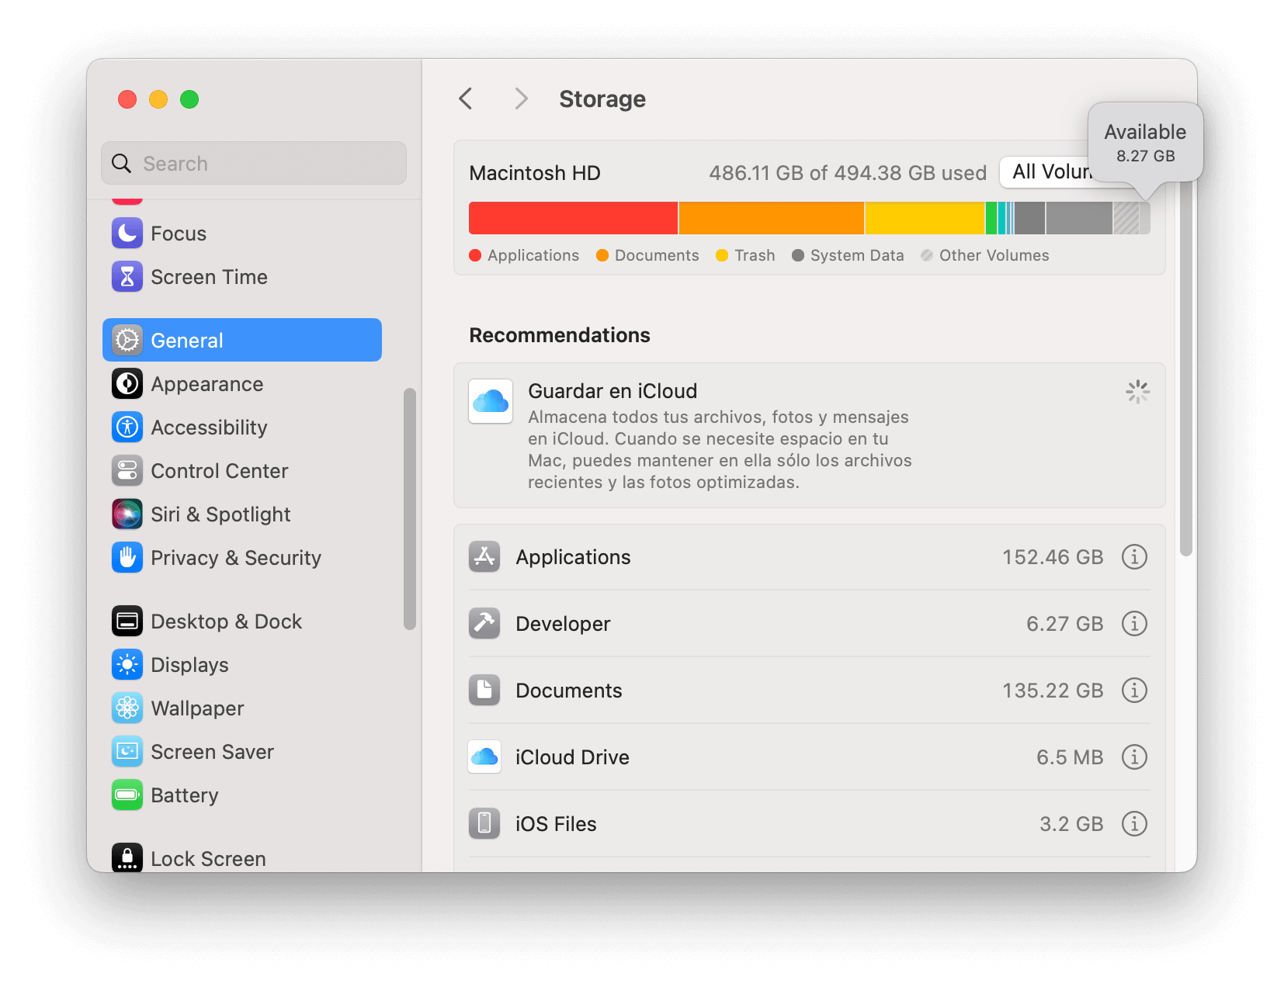Image resolution: width=1284 pixels, height=987 pixels.
Task: Click the Applications legend label
Action: (x=533, y=255)
